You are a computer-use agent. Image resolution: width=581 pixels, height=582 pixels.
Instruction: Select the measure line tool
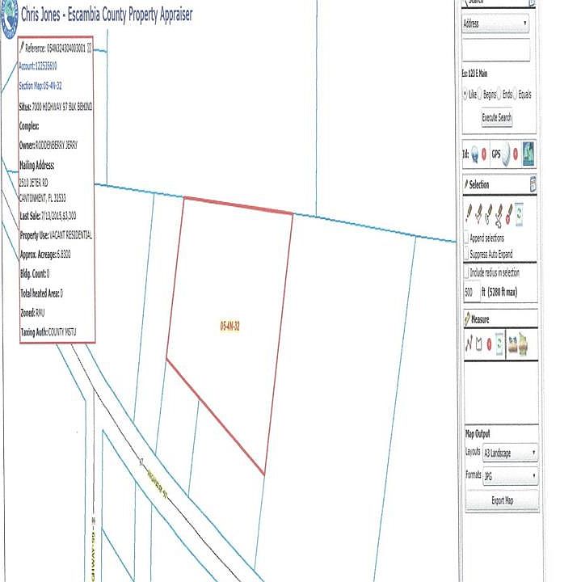coord(469,344)
